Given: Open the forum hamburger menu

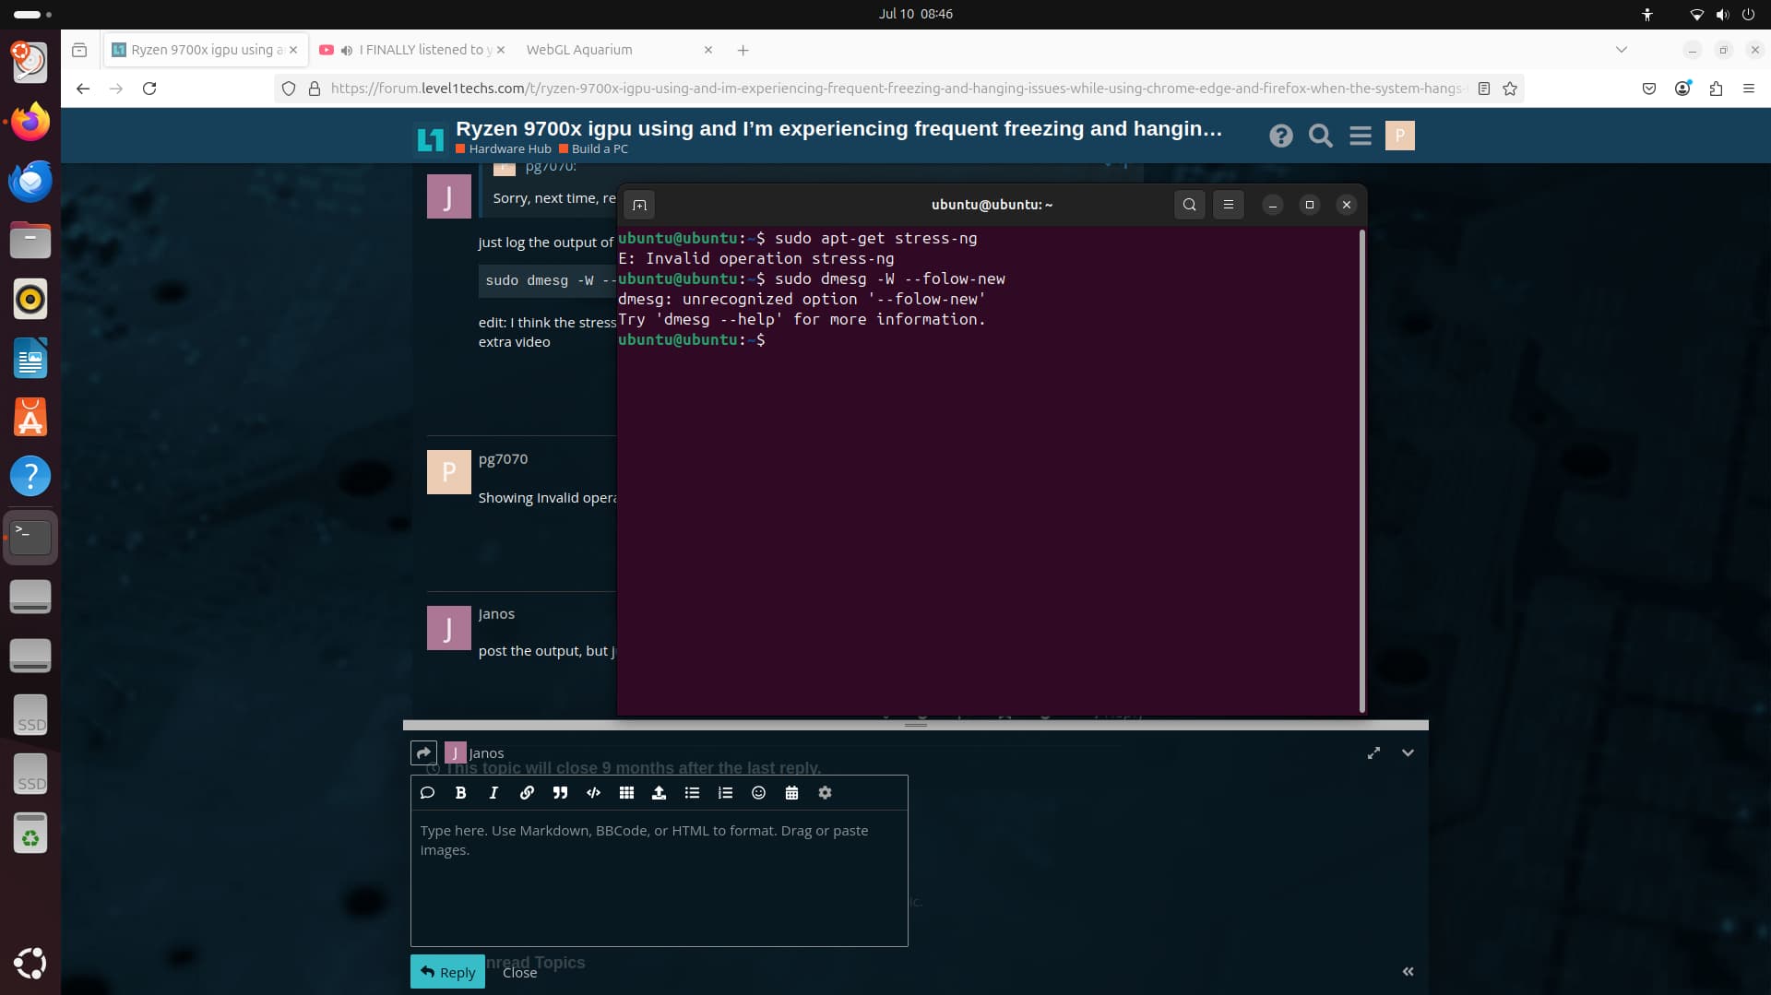Looking at the screenshot, I should click(x=1360, y=136).
